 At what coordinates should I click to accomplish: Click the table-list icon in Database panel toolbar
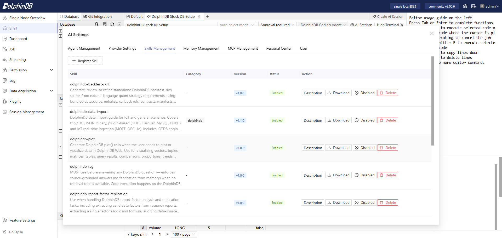tap(105, 24)
